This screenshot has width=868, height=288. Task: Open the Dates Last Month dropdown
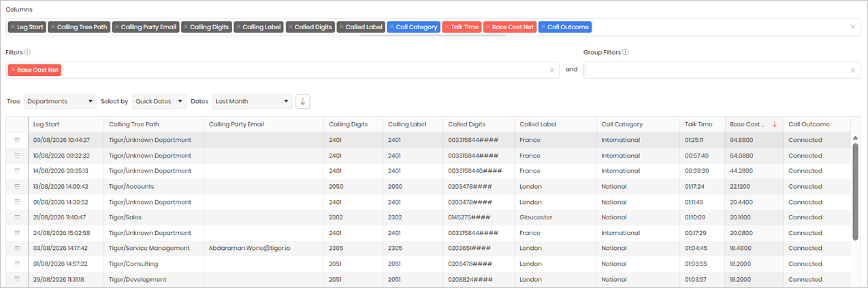[252, 101]
